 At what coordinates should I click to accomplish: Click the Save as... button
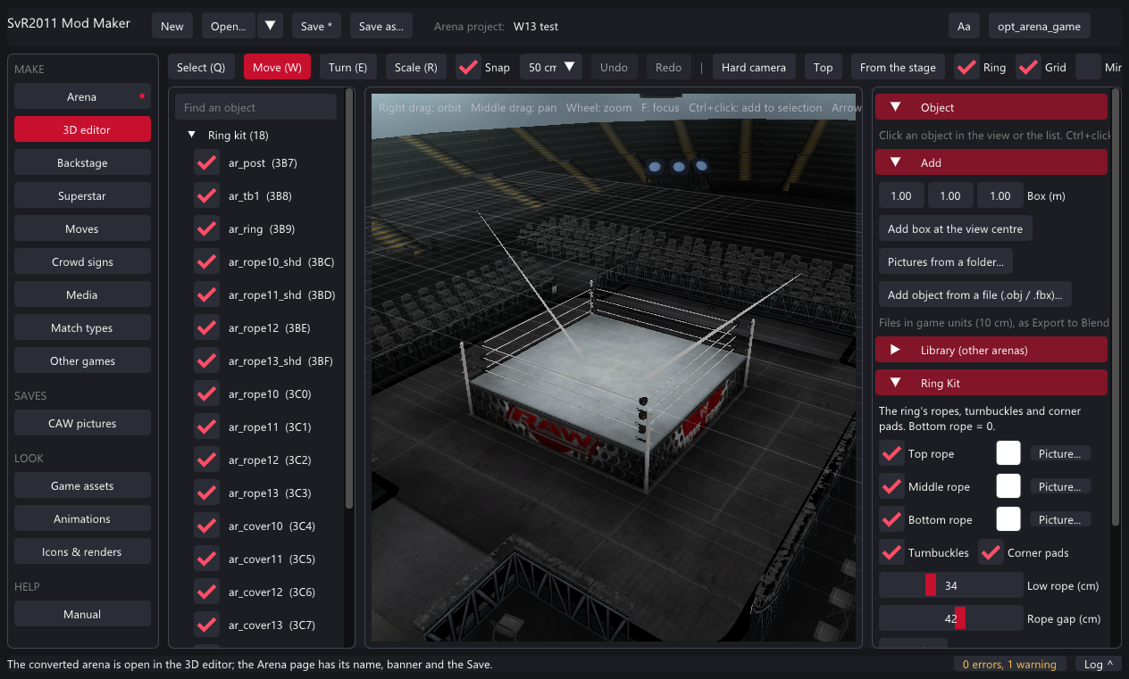381,27
